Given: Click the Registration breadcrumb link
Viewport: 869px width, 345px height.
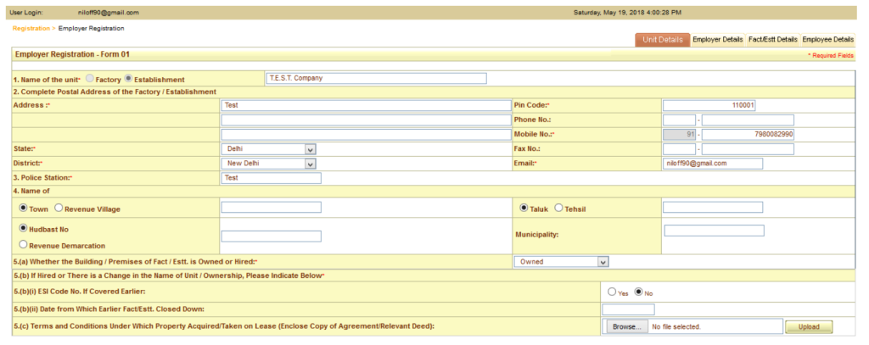Looking at the screenshot, I should click(31, 28).
